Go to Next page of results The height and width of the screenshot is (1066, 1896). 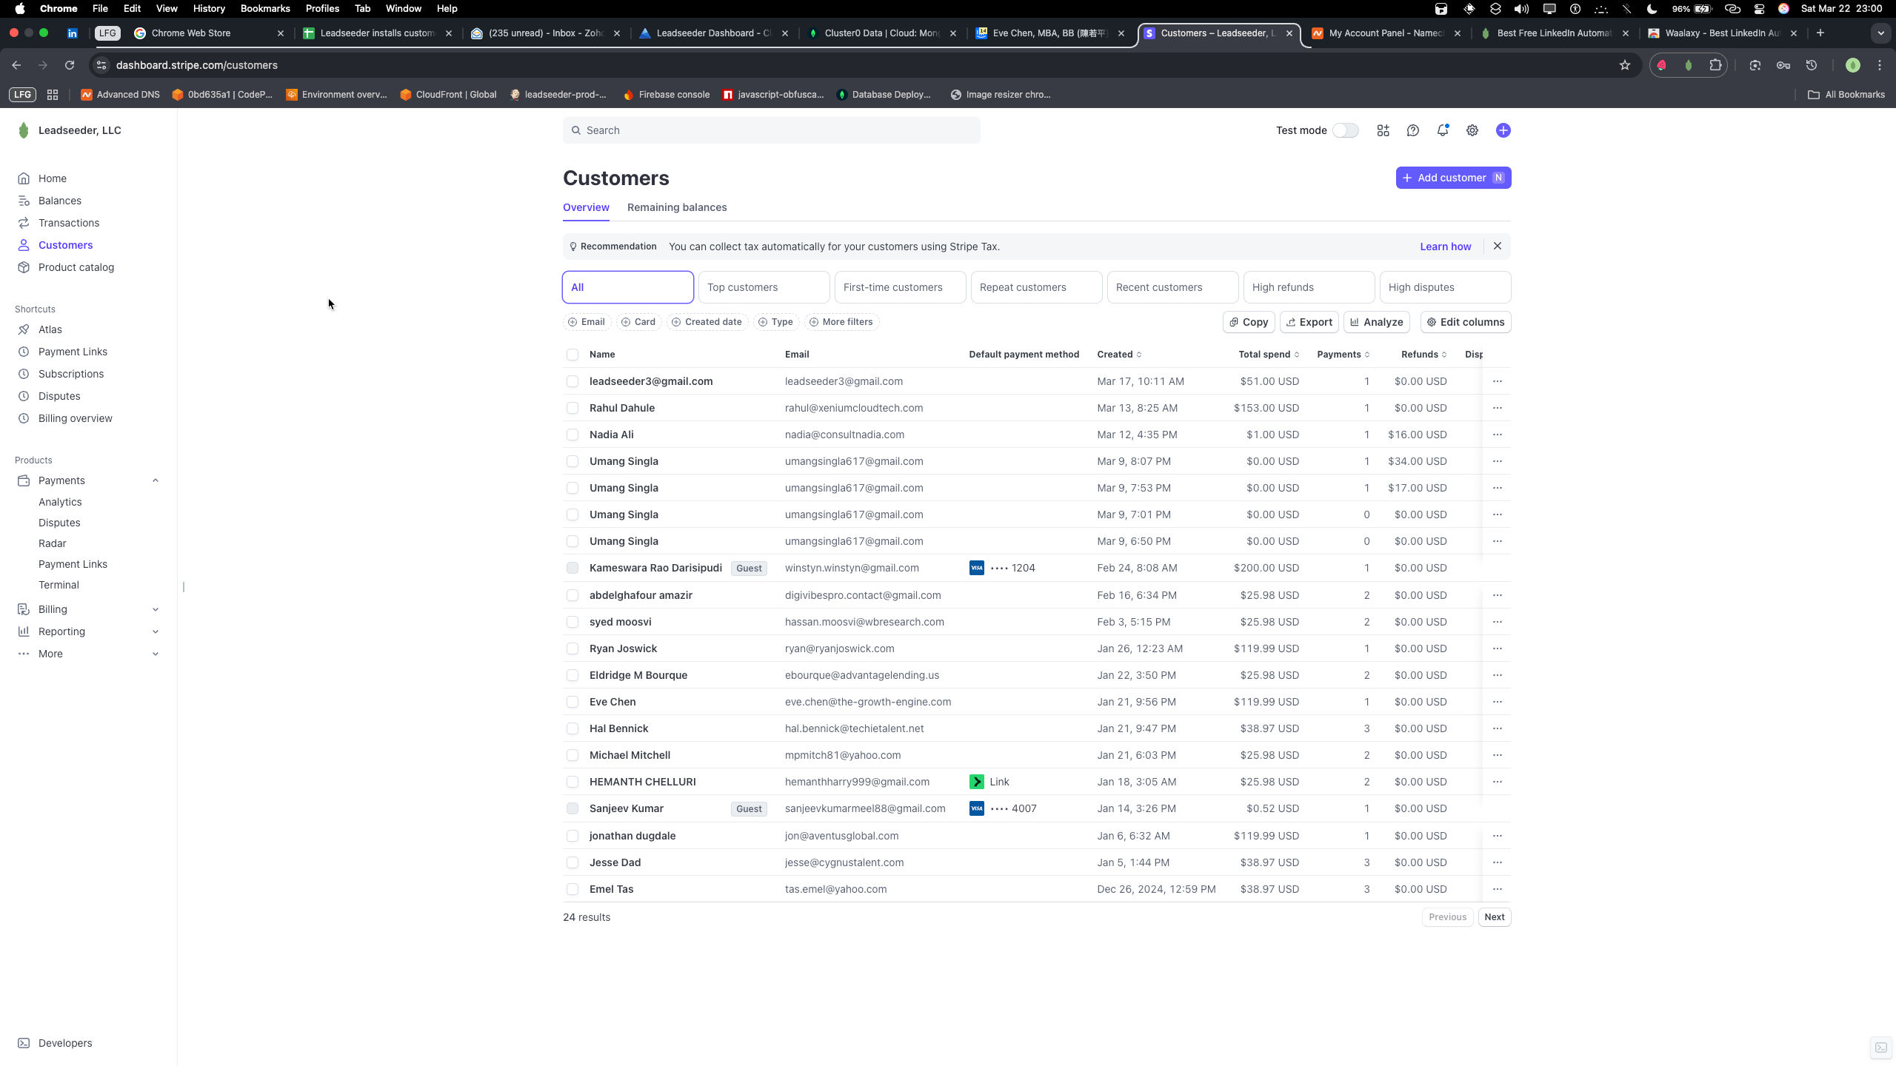pos(1494,917)
